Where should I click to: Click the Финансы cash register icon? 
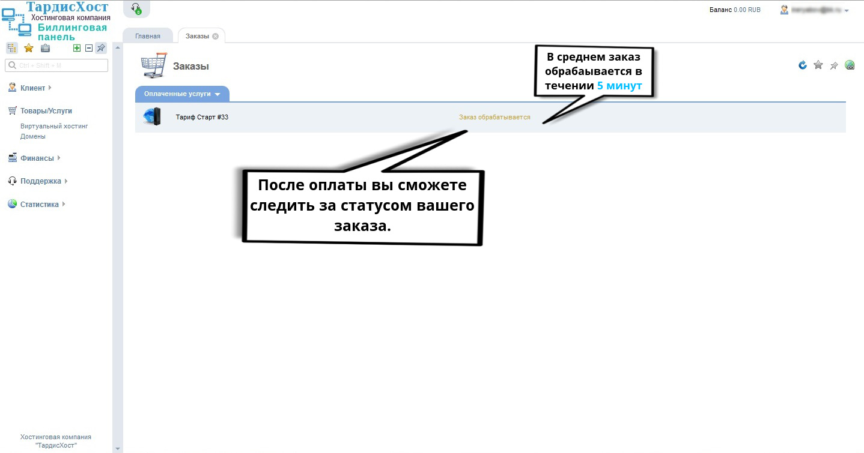pos(12,158)
